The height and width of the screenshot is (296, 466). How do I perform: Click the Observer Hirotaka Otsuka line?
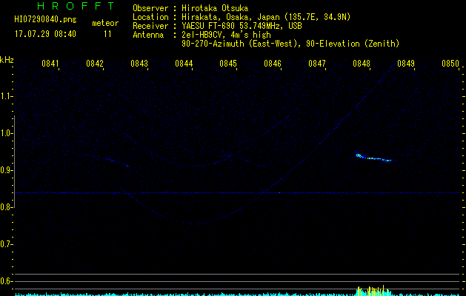pos(190,8)
